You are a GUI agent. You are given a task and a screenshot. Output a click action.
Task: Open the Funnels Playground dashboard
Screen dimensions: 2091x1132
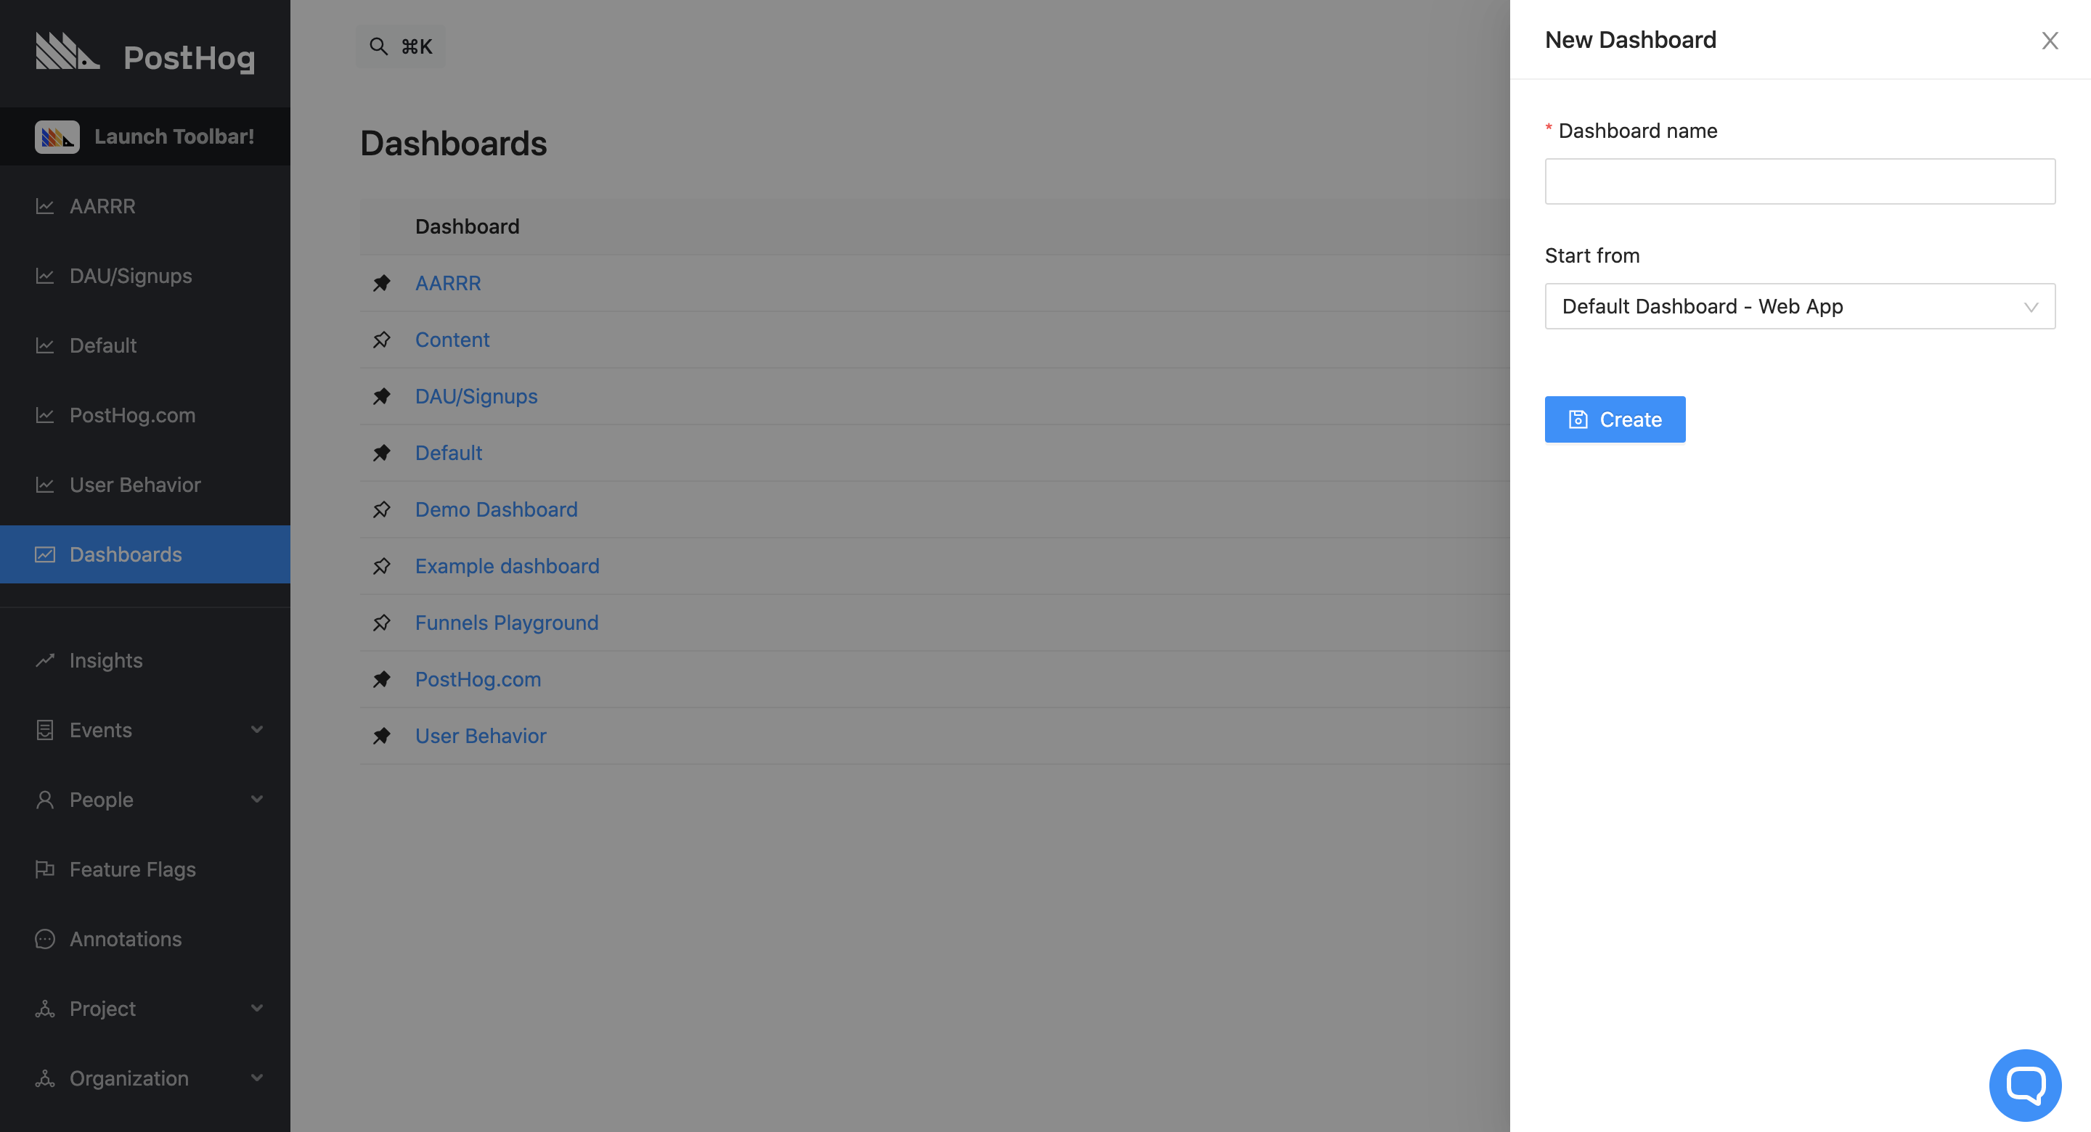(x=507, y=623)
